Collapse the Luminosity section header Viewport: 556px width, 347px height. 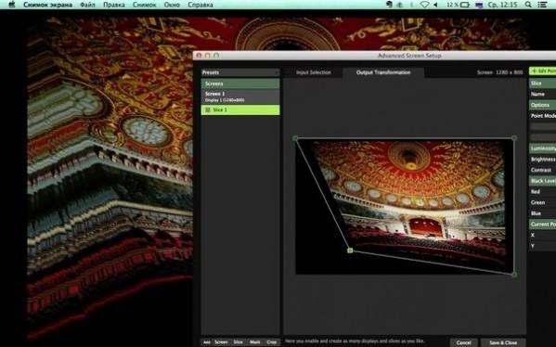click(x=542, y=148)
